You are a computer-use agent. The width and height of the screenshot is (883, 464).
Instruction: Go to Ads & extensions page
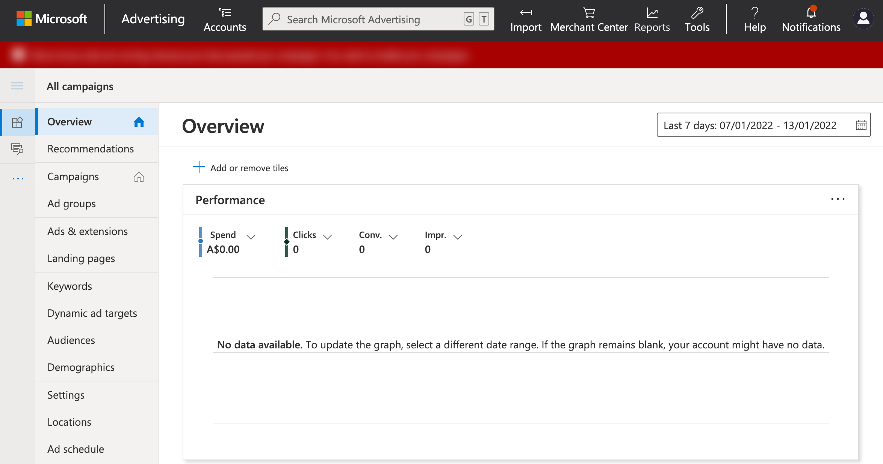click(88, 231)
